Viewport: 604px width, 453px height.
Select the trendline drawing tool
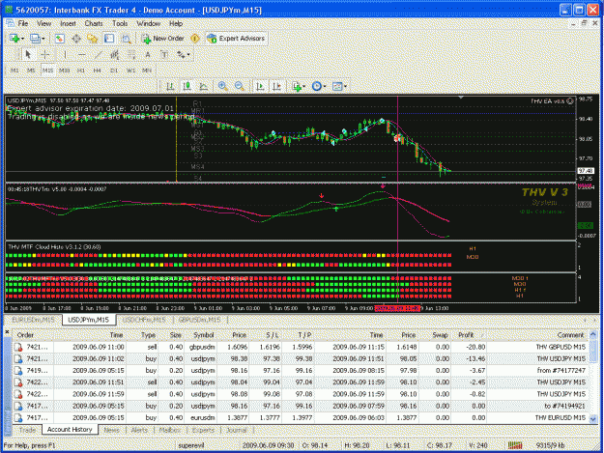pyautogui.click(x=98, y=55)
